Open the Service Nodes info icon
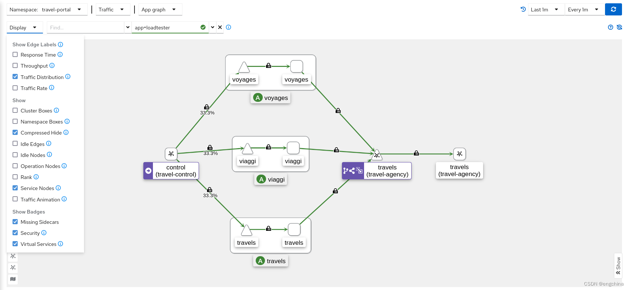Viewport: 629px width, 290px height. click(x=58, y=188)
